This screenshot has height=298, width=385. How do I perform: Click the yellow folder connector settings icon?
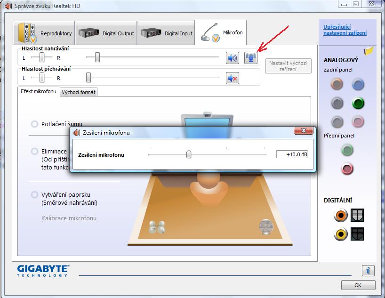[x=369, y=51]
